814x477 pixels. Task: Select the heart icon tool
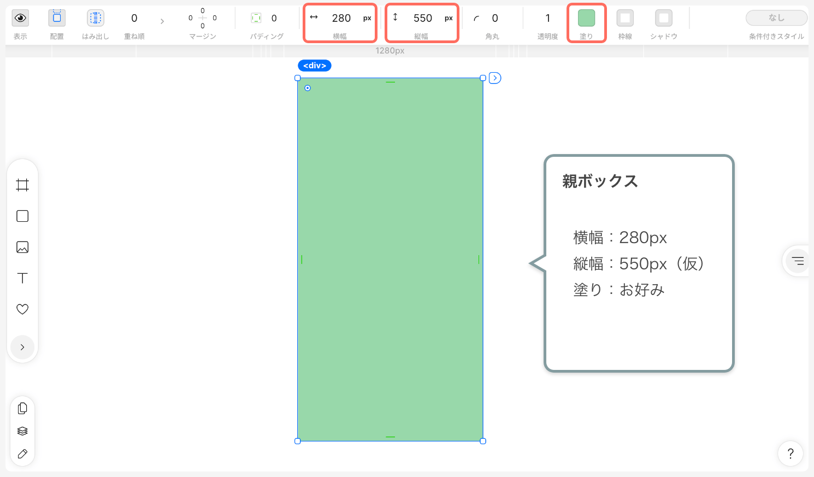coord(22,309)
